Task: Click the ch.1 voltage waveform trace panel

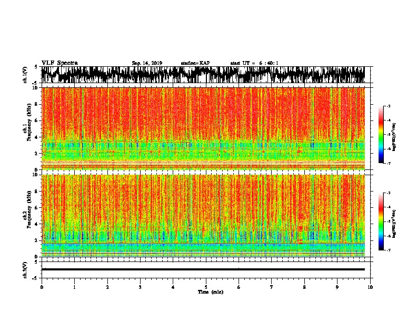Action: (203, 75)
